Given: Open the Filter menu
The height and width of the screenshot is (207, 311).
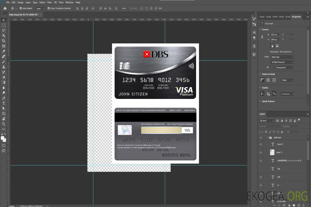Looking at the screenshot, I should tap(50, 2).
